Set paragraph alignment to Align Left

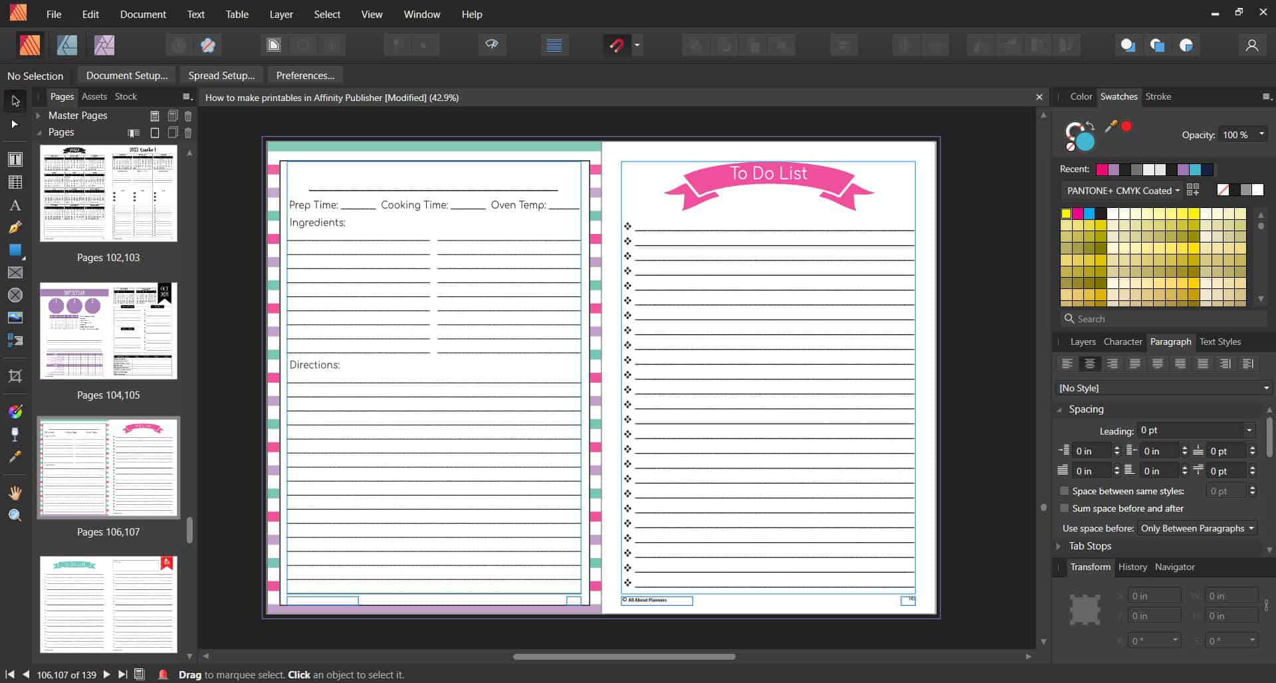click(x=1067, y=363)
